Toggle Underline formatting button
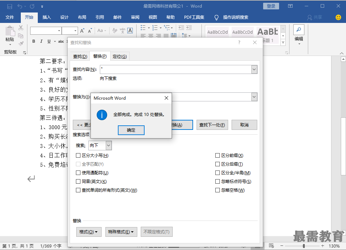Screen dimensions: 346x250 tap(49, 41)
